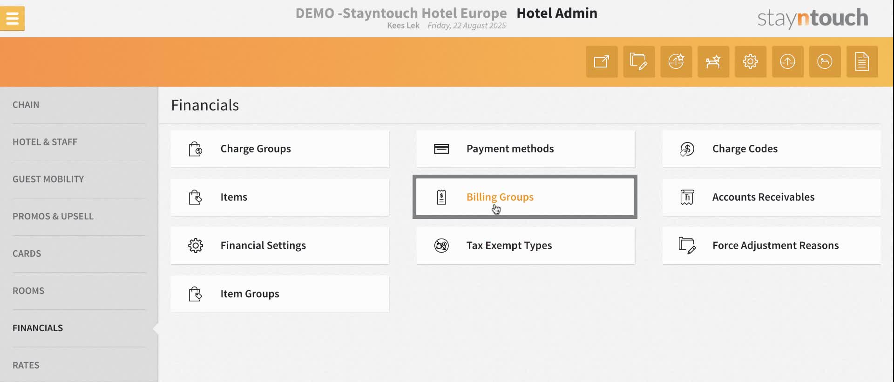The width and height of the screenshot is (894, 382).
Task: Select HOTEL & STAFF in the sidebar
Action: [x=45, y=142]
